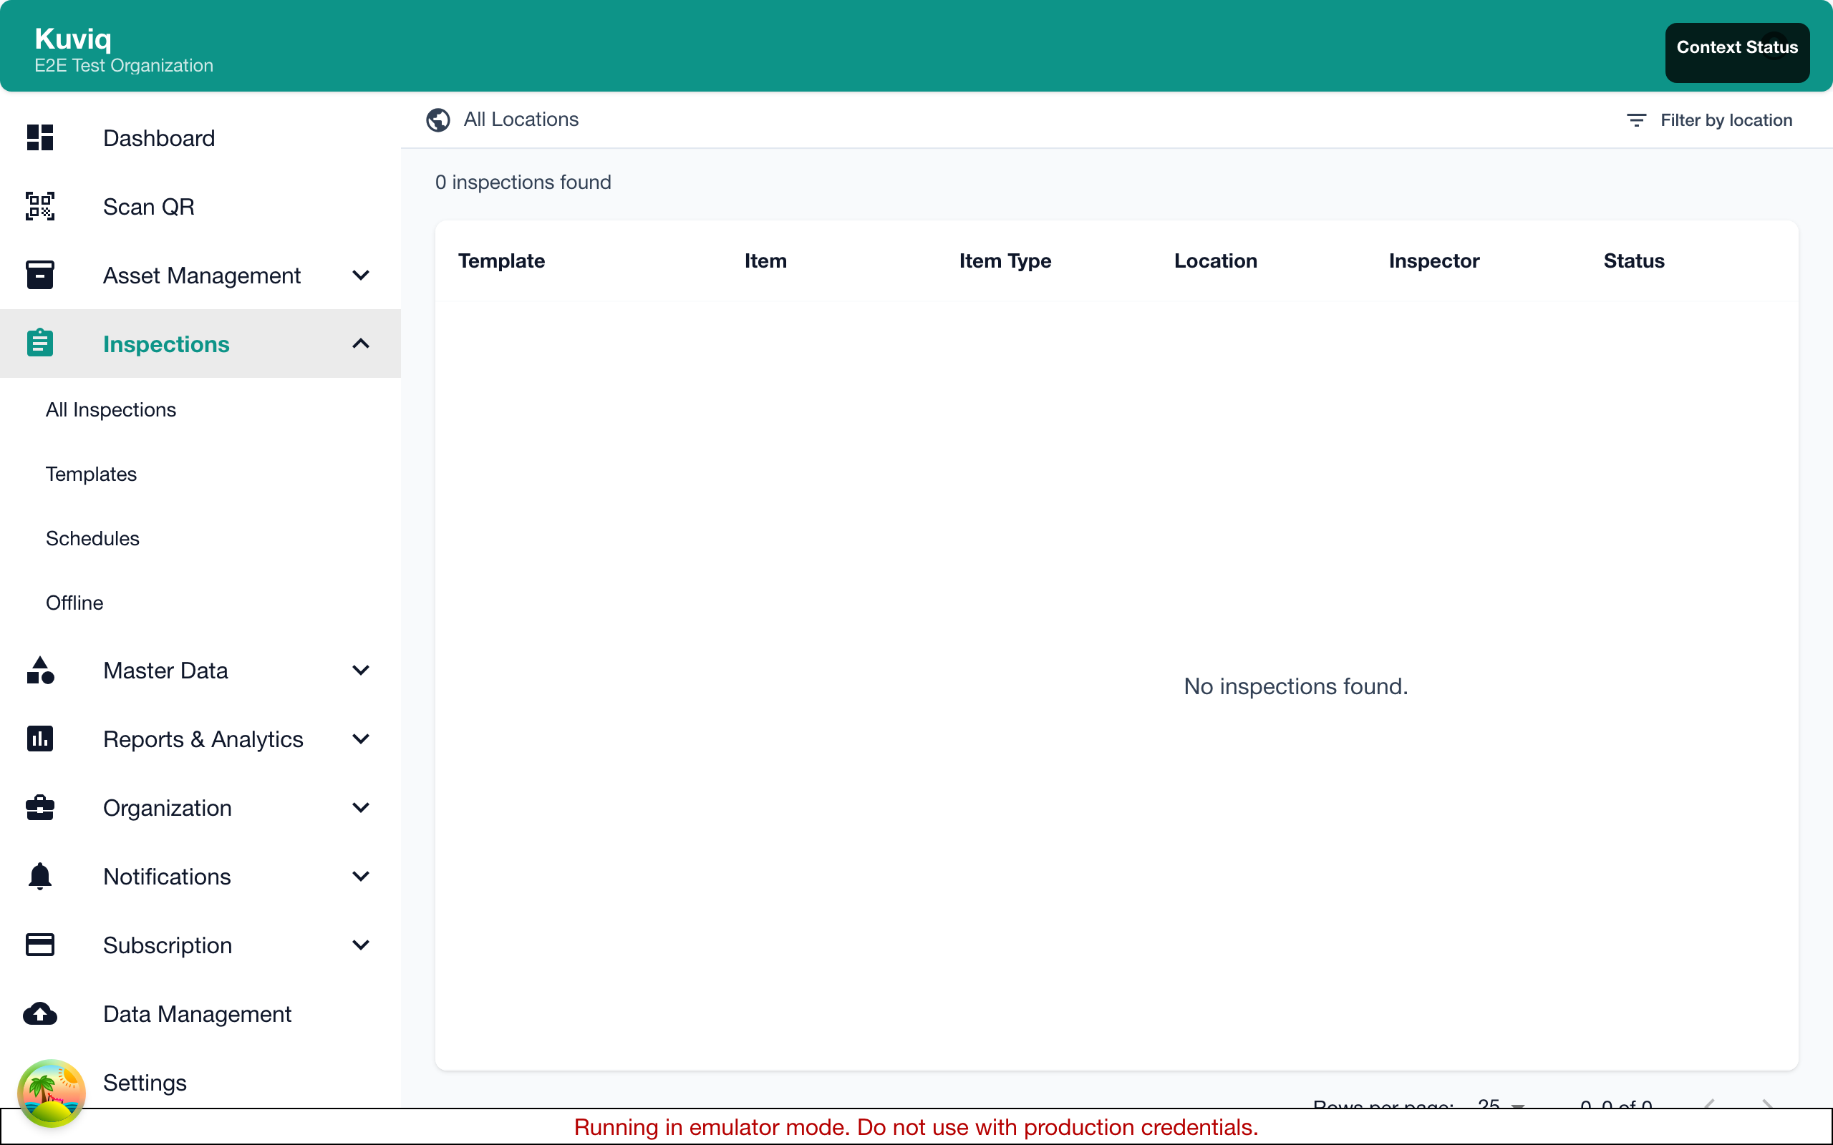Click the Data Management cloud upload icon
1833x1145 pixels.
click(x=40, y=1014)
